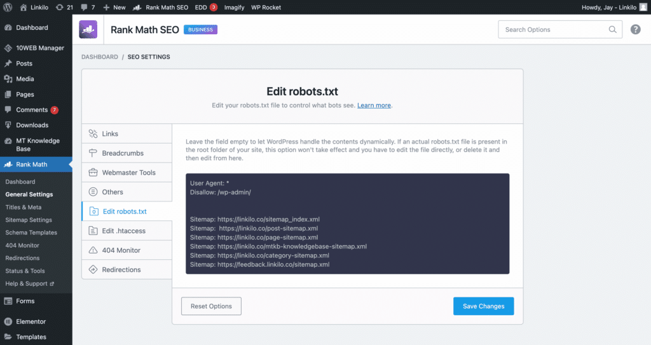Open the Webmaster Tools tab

(x=127, y=173)
